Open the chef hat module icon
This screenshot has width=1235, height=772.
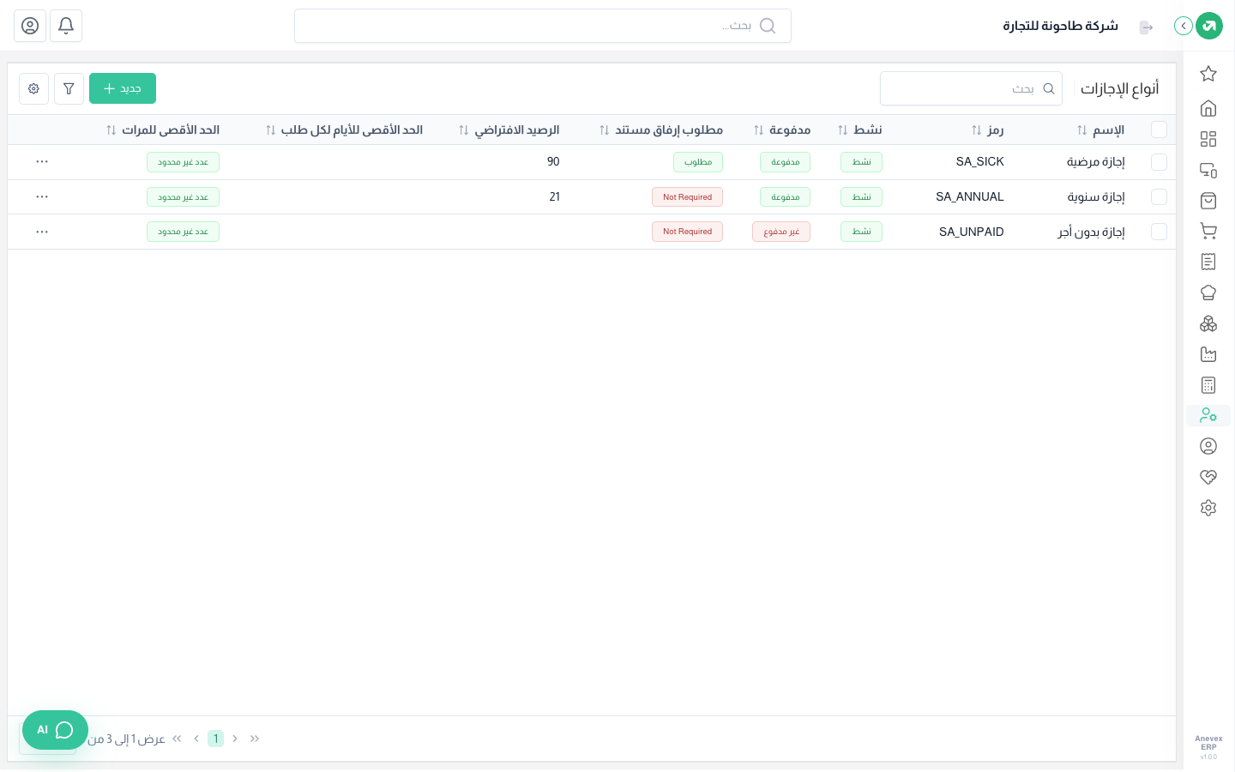tap(1208, 293)
